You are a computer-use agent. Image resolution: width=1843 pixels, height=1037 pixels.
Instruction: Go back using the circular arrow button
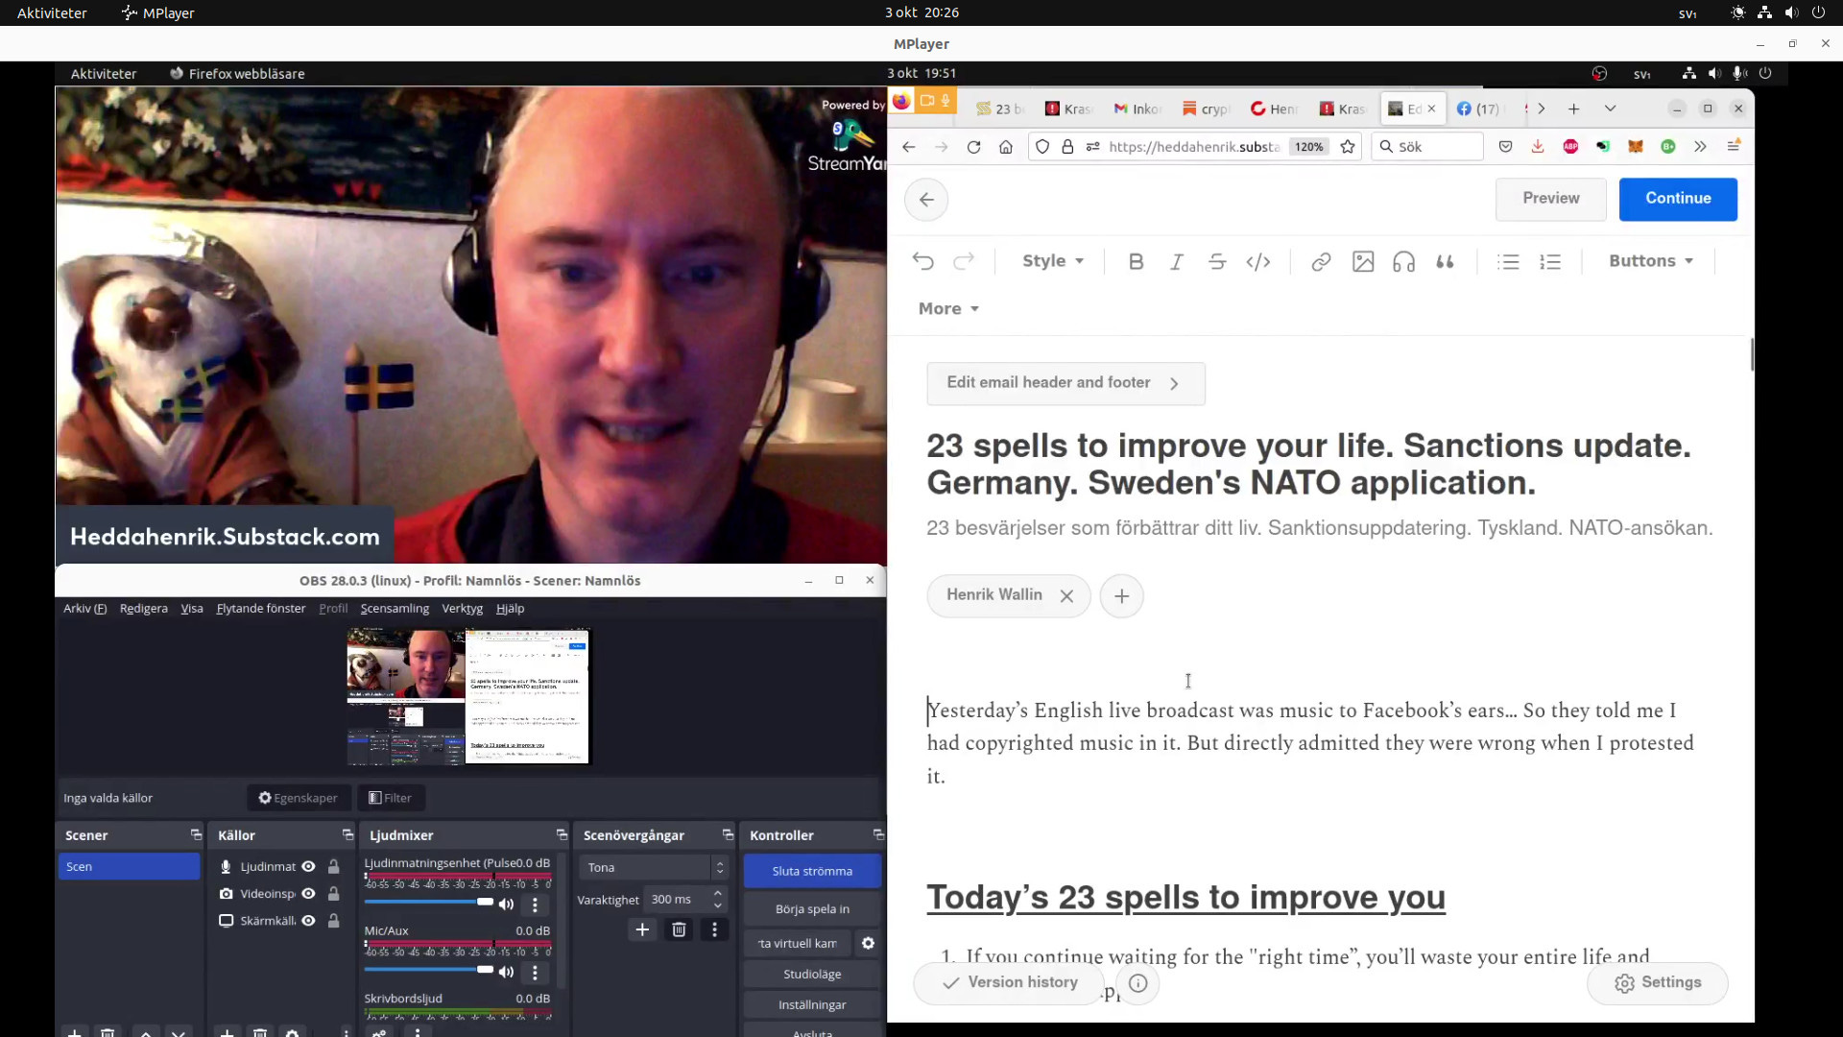point(926,200)
